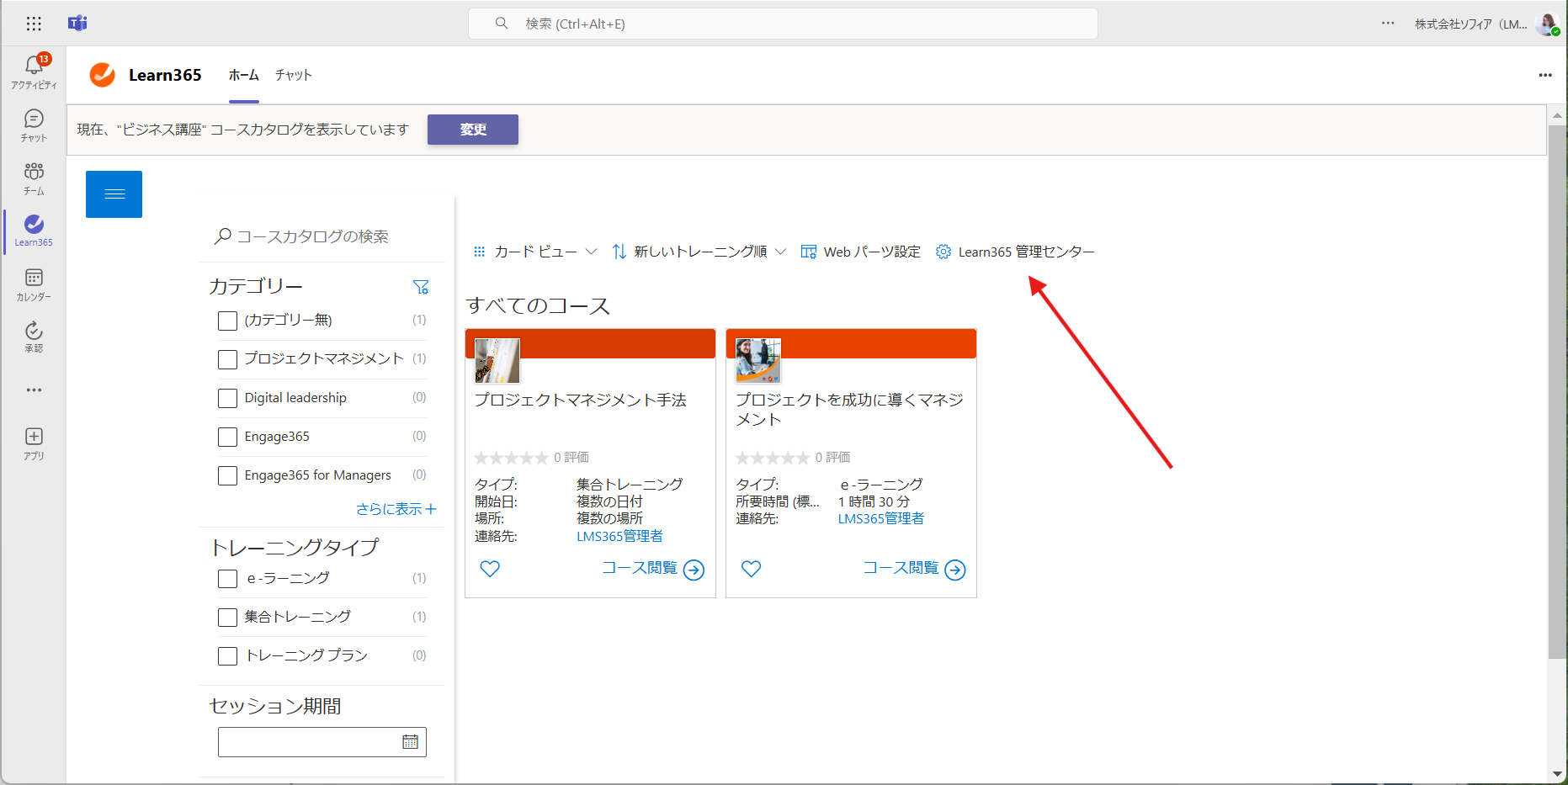Click the search magnifier in top search bar

(x=502, y=24)
